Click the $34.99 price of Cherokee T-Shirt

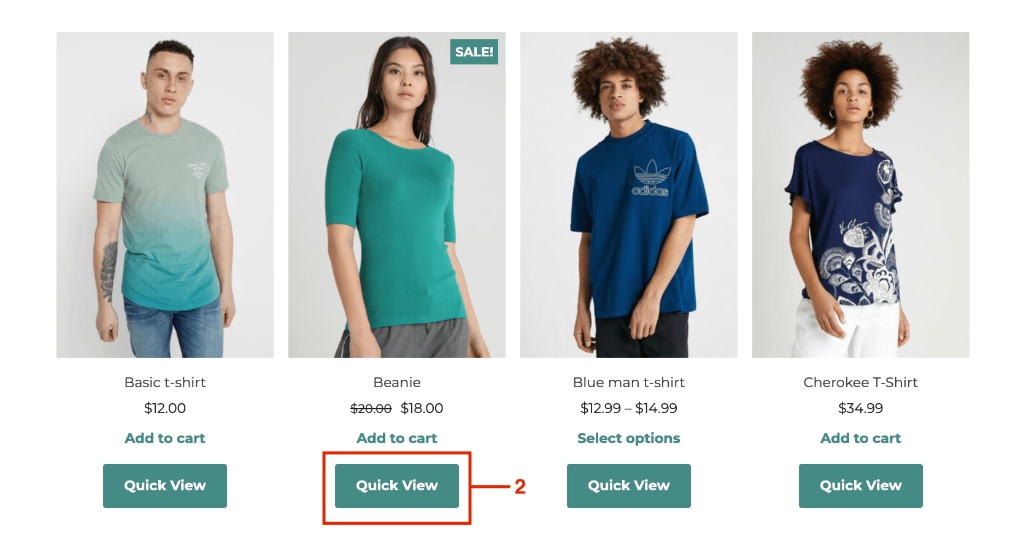pyautogui.click(x=861, y=408)
